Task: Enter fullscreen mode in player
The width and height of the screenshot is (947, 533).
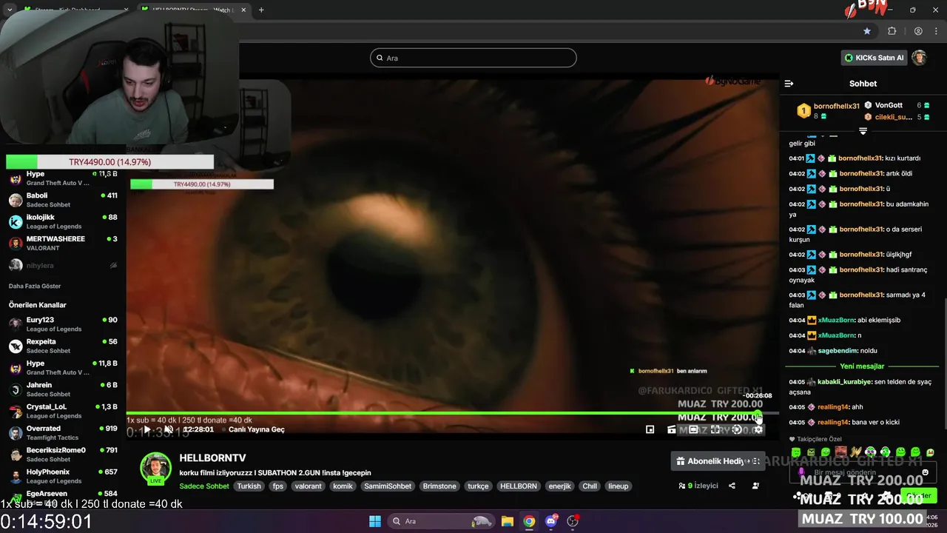Action: [x=715, y=429]
